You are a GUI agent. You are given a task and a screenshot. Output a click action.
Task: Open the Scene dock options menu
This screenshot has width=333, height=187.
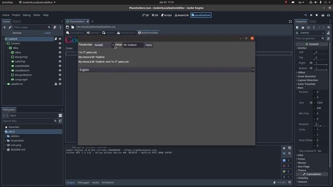click(x=60, y=28)
